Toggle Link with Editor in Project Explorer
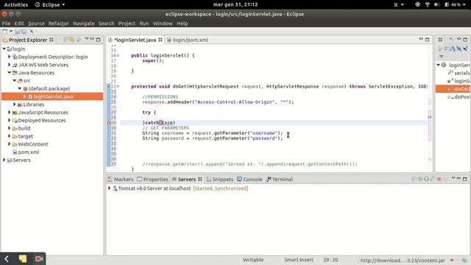Viewport: 471px width, 265px height. [72, 40]
